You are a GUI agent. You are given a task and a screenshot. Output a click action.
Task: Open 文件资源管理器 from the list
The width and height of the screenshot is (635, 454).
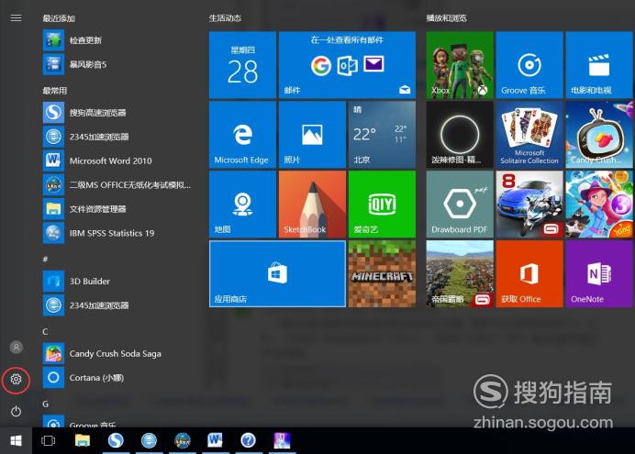[x=117, y=209]
